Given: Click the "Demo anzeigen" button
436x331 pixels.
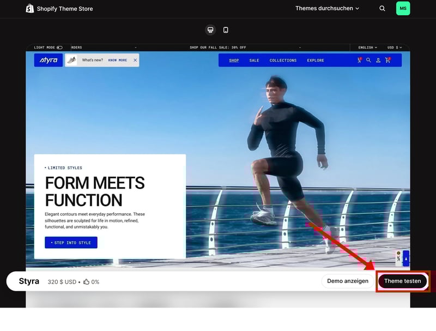Looking at the screenshot, I should coord(348,281).
